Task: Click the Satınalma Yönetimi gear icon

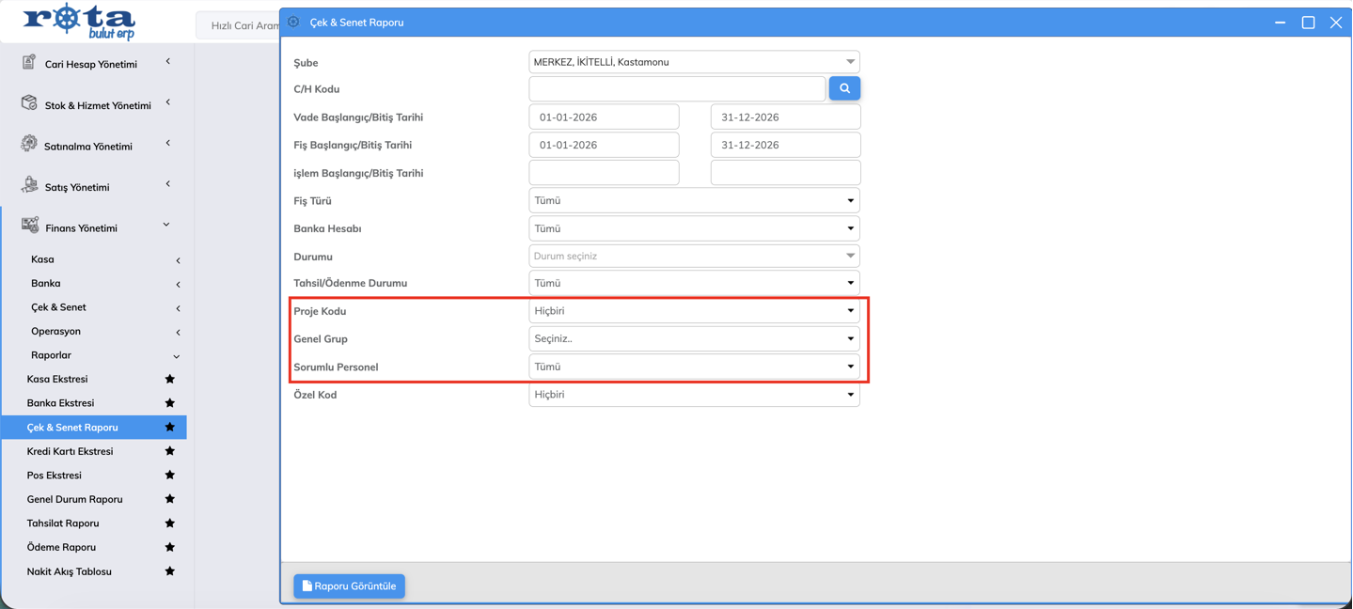Action: coord(29,144)
